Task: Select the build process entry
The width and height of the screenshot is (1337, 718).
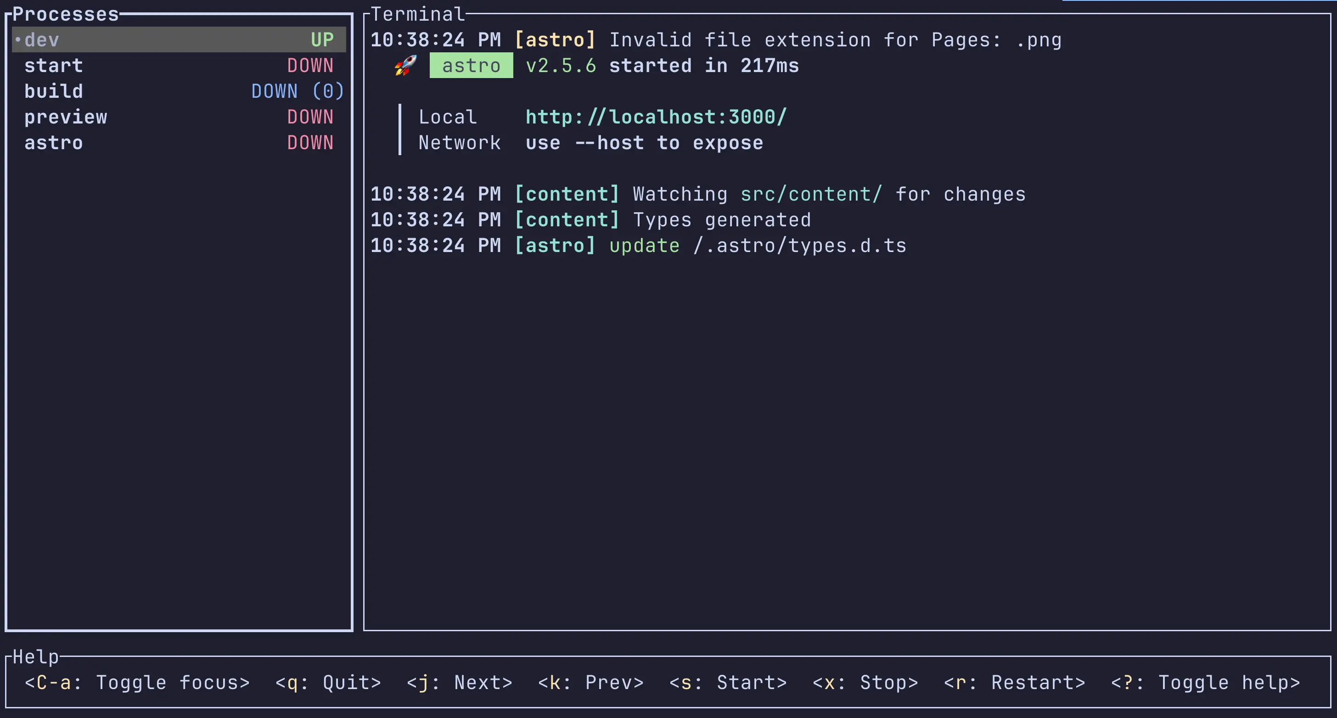Action: (53, 91)
